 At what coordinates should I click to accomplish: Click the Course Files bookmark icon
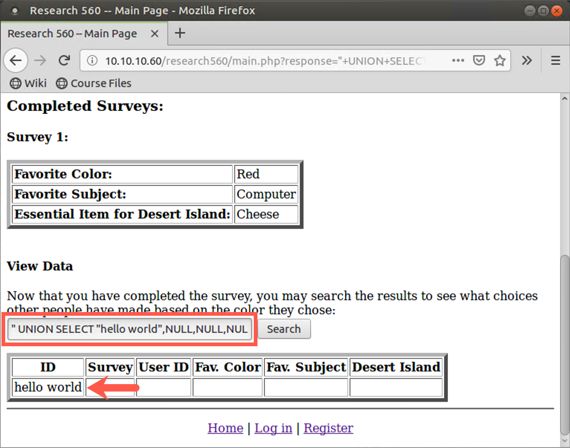[x=62, y=83]
